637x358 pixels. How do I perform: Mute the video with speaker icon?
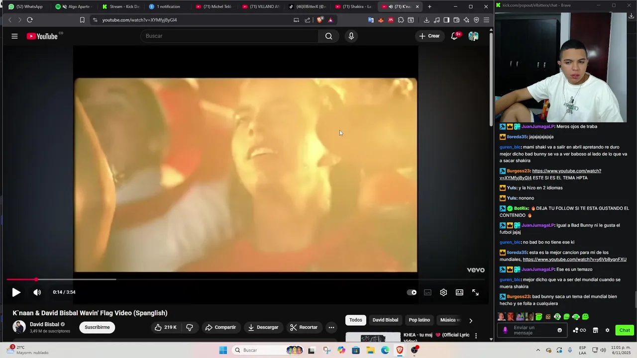pos(37,292)
